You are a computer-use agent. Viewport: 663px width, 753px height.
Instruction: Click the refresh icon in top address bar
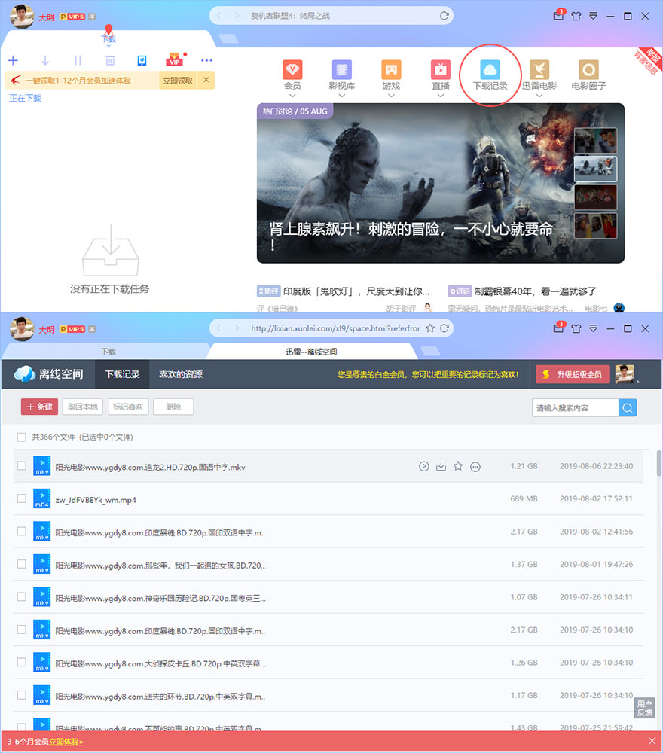tap(445, 16)
